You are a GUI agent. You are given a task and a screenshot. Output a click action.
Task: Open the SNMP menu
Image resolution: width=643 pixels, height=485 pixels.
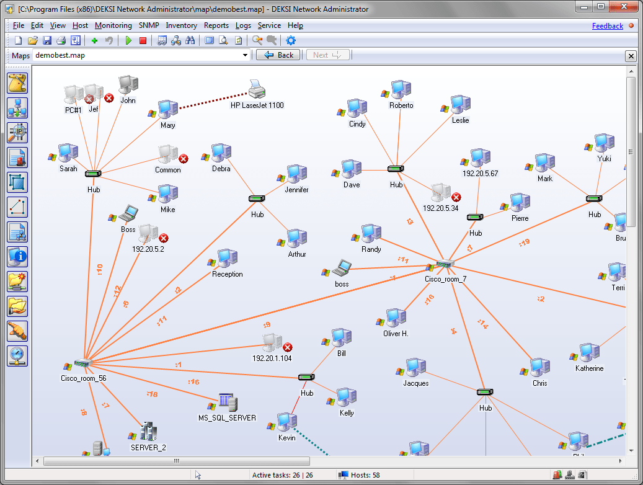point(148,25)
